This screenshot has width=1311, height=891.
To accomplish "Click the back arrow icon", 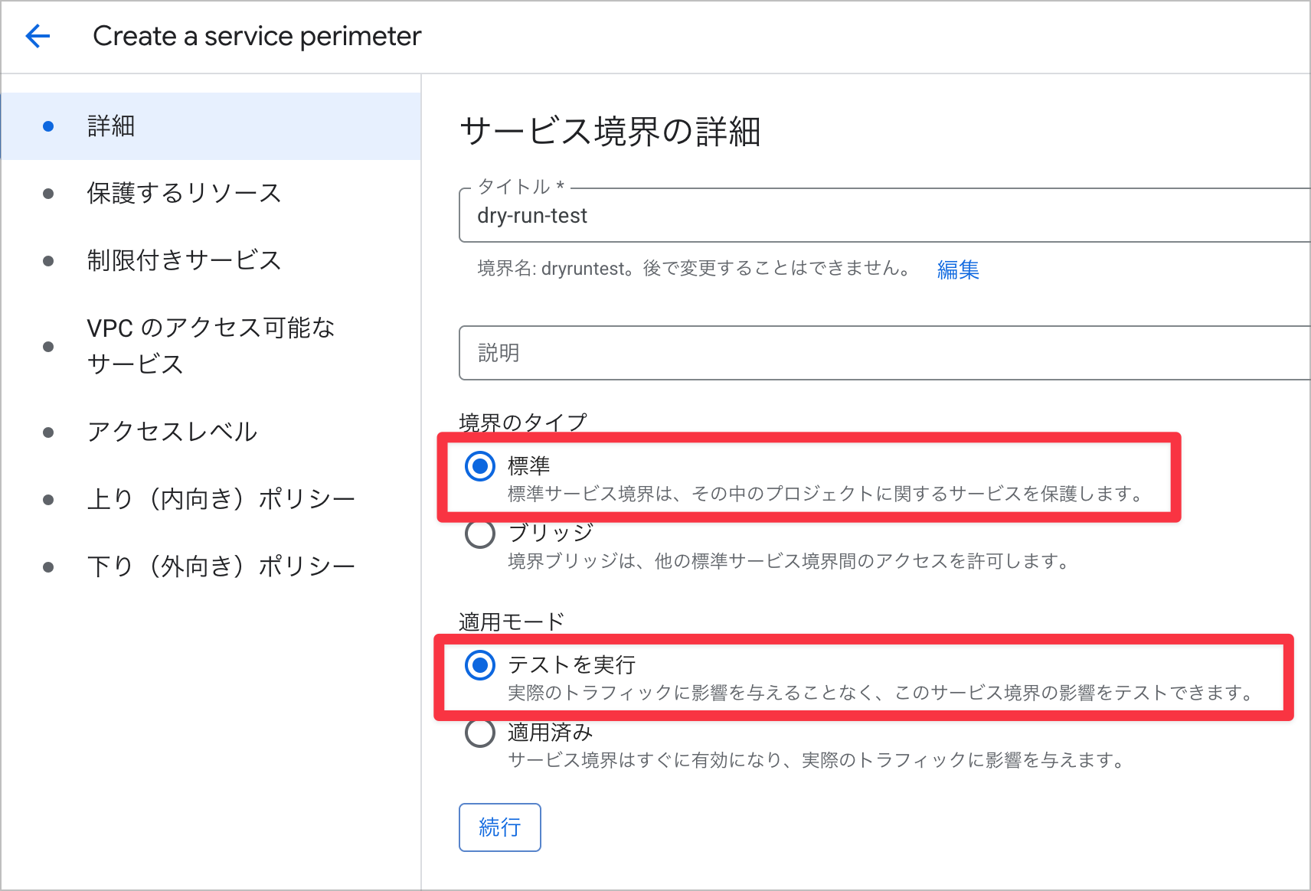I will [38, 36].
